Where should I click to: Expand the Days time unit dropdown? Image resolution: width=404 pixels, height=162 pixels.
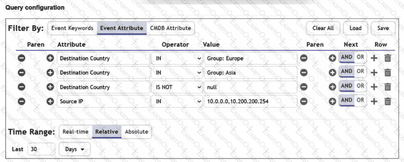coord(74,149)
